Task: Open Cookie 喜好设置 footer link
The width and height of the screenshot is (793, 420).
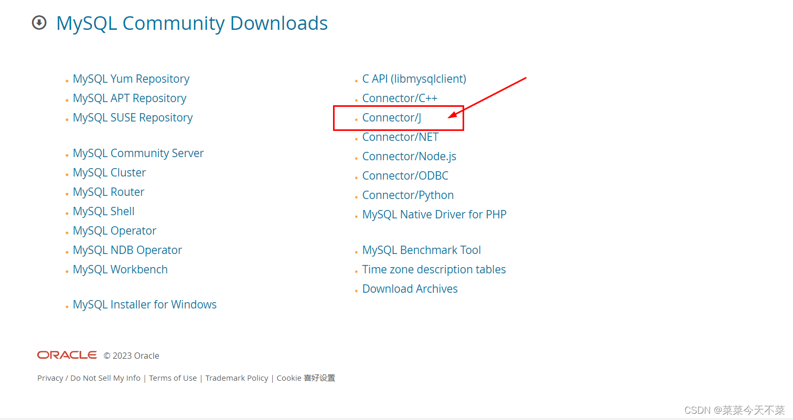Action: pyautogui.click(x=306, y=378)
